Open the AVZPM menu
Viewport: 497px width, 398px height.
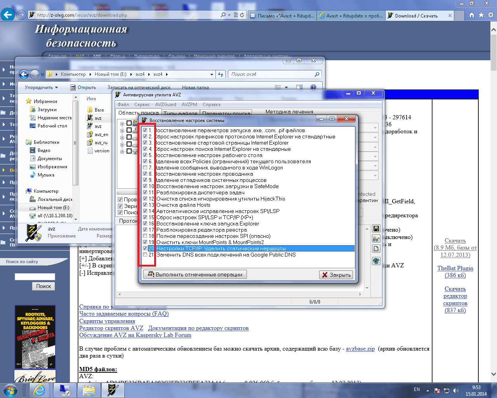tap(189, 105)
